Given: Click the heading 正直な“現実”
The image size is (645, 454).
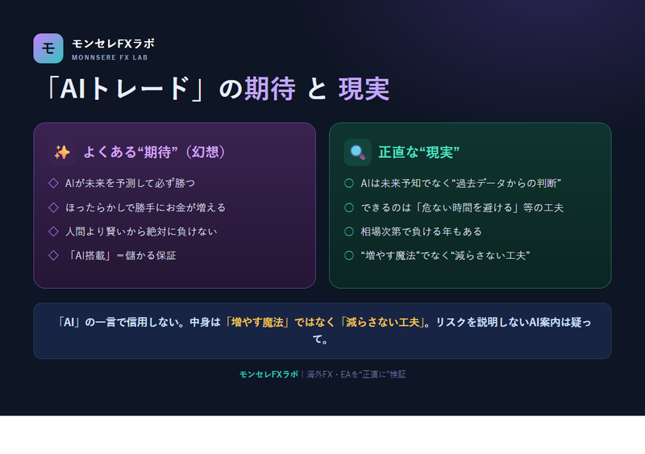Looking at the screenshot, I should 418,152.
